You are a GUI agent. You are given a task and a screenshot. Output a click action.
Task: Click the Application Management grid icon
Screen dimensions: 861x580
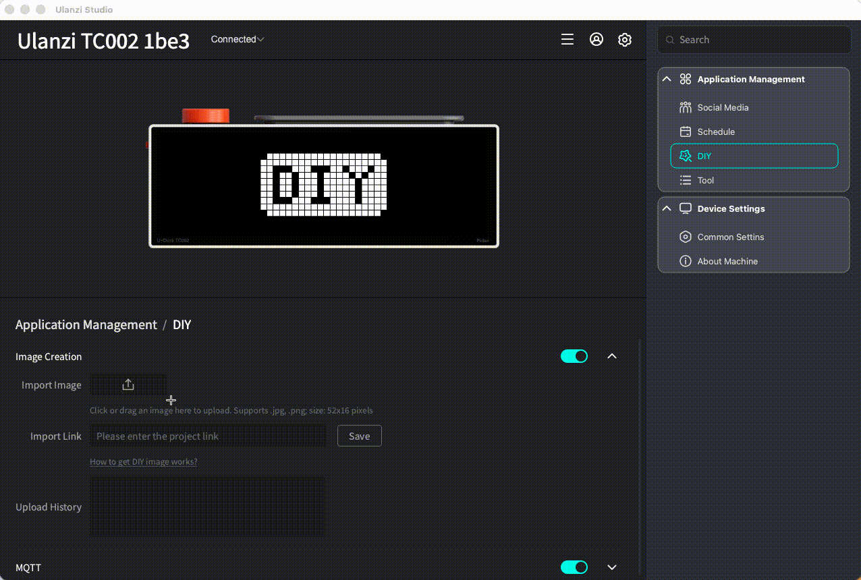pos(686,79)
